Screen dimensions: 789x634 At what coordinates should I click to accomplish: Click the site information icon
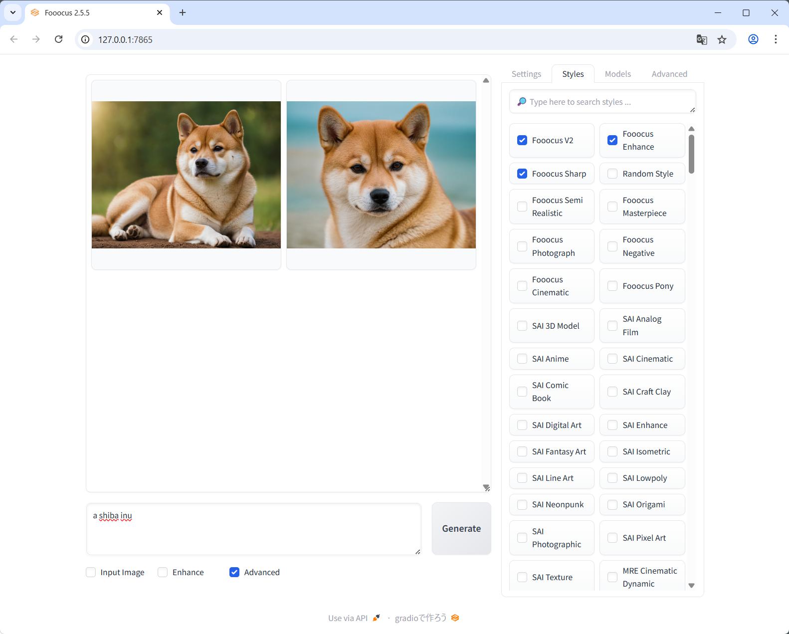pyautogui.click(x=86, y=39)
